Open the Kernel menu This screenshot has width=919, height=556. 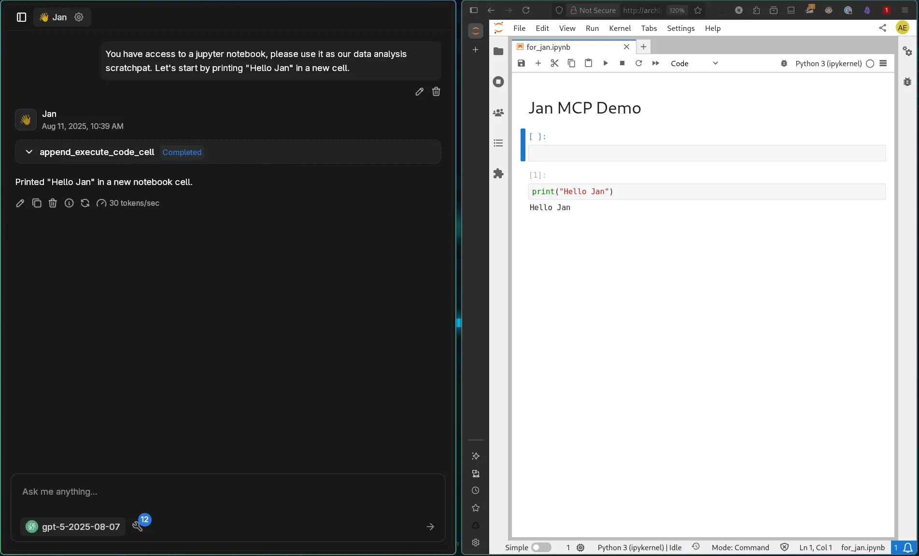pyautogui.click(x=620, y=29)
